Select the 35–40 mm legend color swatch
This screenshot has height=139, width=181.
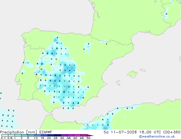tap(71, 135)
